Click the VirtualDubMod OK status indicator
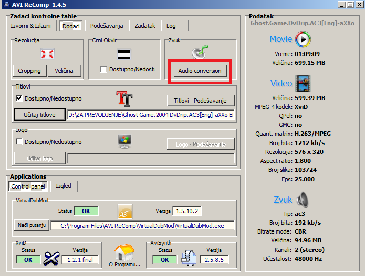The image size is (365, 276). tap(86, 211)
